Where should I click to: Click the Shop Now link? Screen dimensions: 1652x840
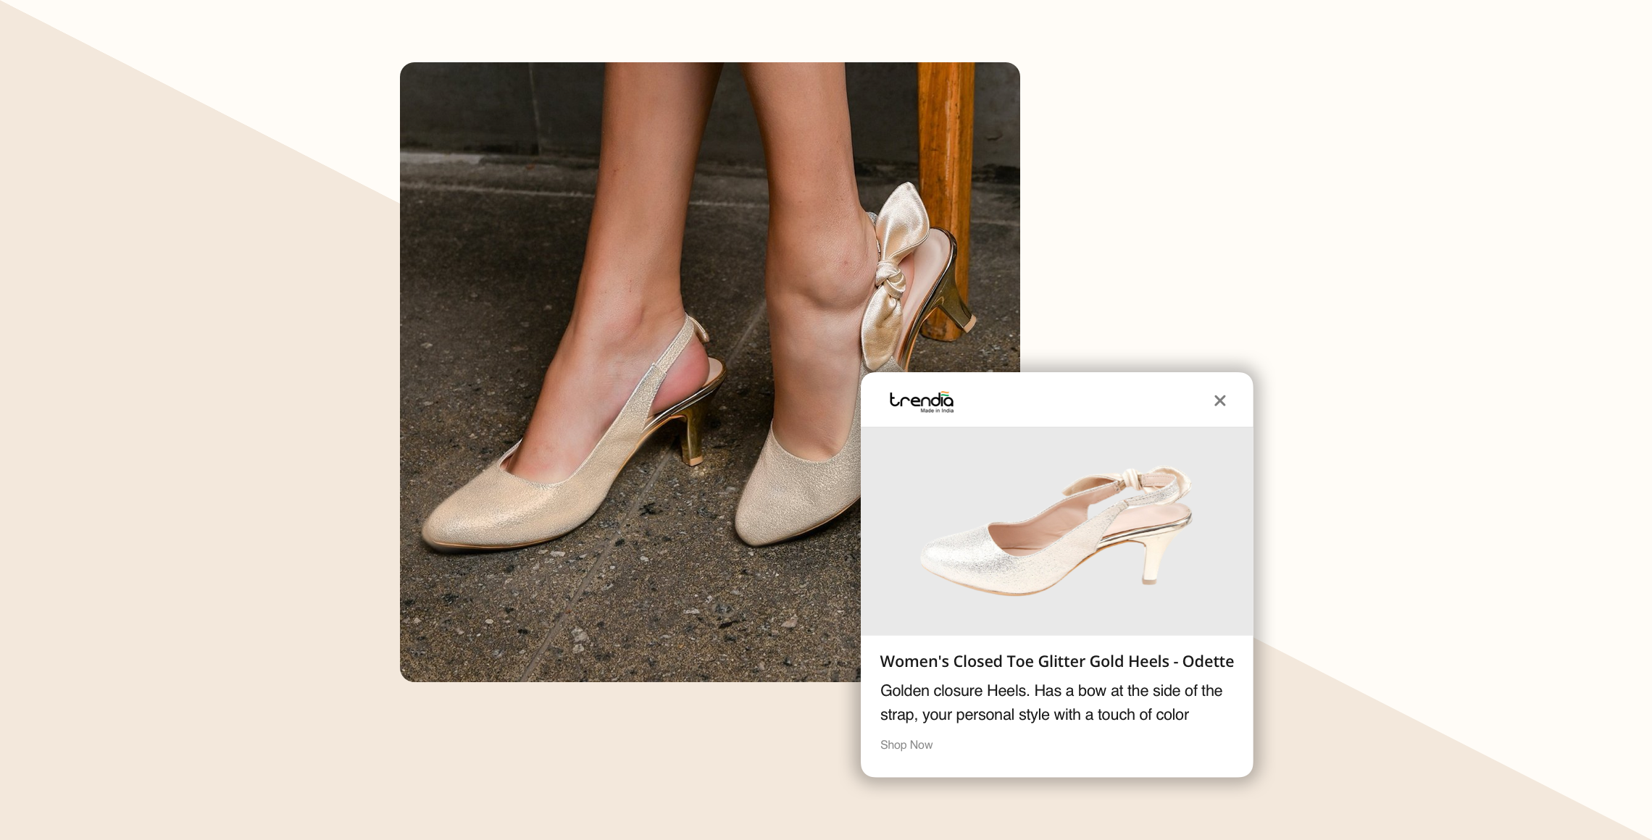906,744
